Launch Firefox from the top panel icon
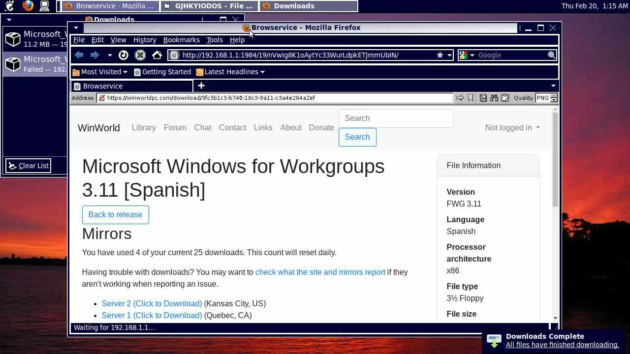 [28, 6]
